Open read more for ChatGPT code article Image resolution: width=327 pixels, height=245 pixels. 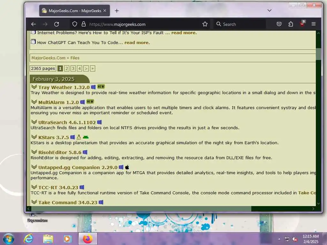(137, 42)
